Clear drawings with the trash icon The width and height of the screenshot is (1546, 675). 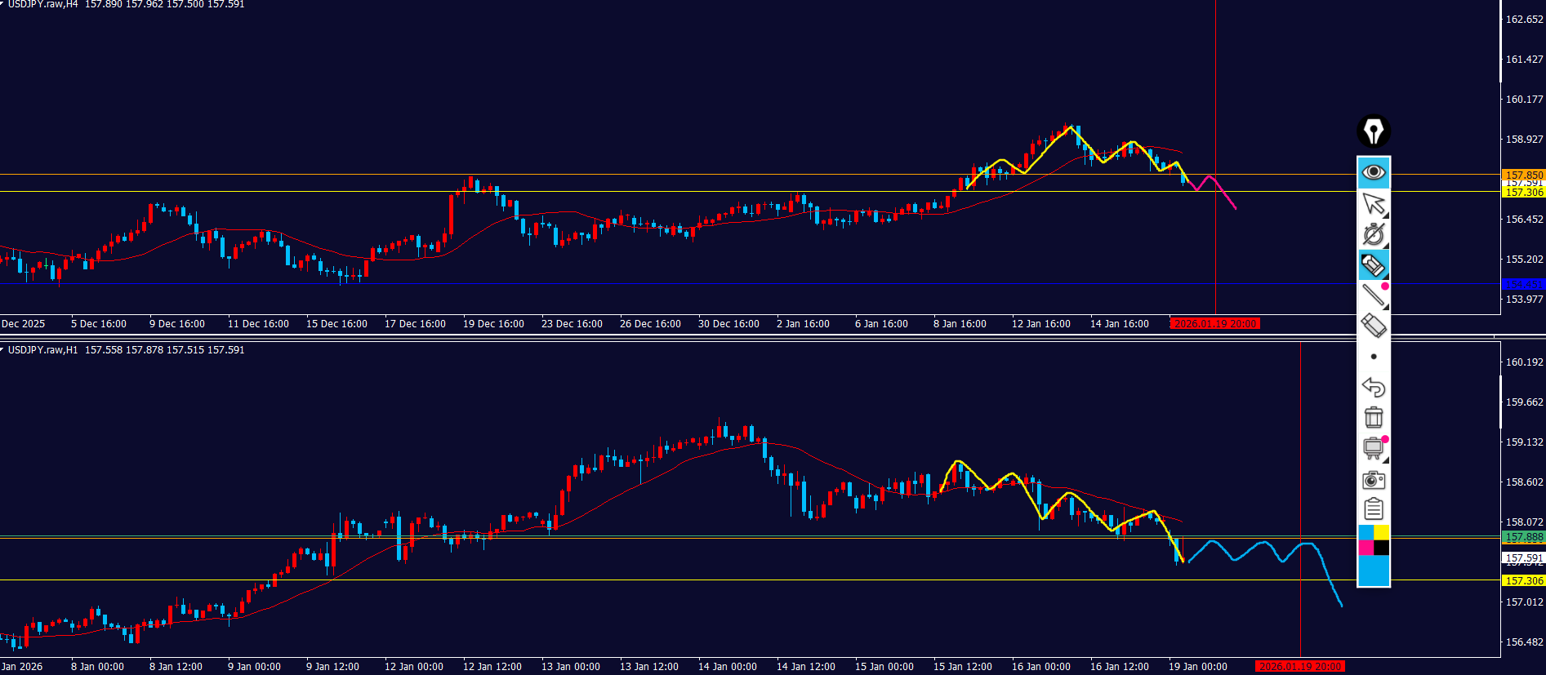(1374, 417)
